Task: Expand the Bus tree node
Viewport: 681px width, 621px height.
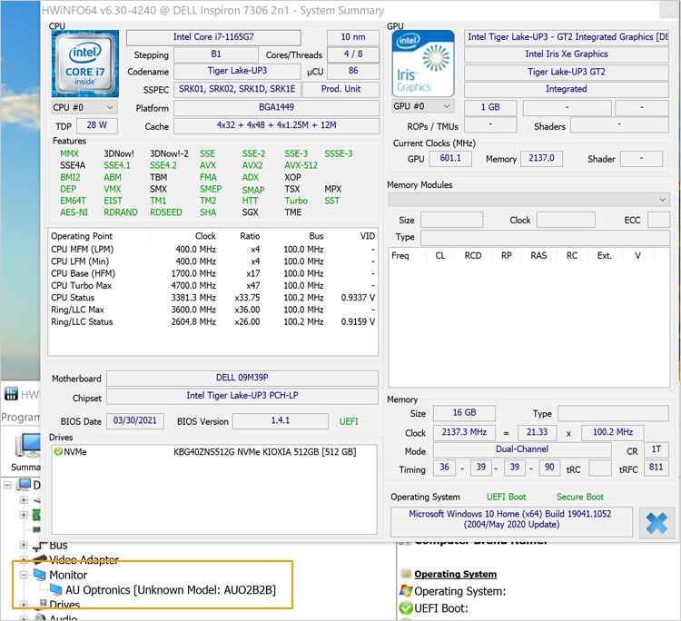Action: pos(23,545)
